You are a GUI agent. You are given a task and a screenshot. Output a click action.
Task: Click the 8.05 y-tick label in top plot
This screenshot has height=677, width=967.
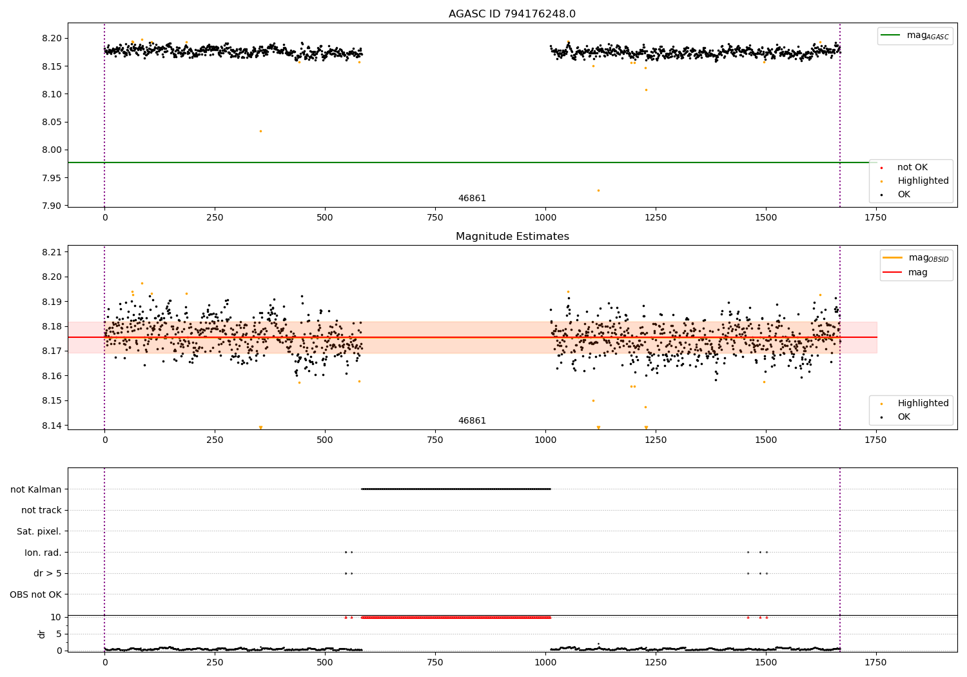[x=52, y=123]
